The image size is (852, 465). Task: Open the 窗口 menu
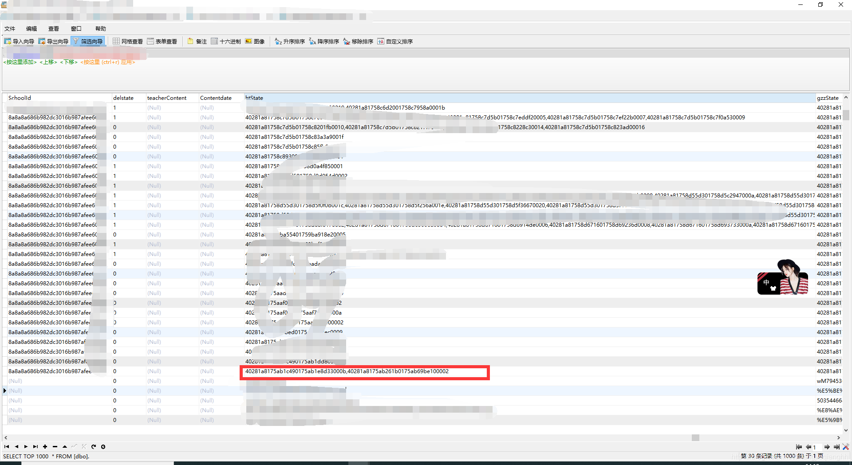click(x=76, y=29)
